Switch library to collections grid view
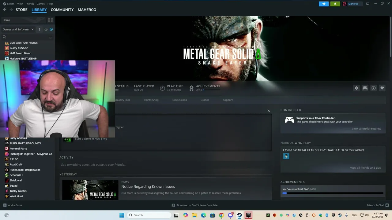This screenshot has height=220, width=392. pyautogui.click(x=51, y=20)
